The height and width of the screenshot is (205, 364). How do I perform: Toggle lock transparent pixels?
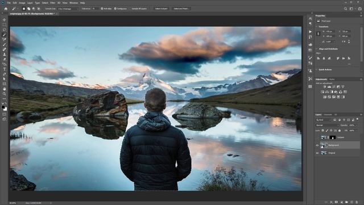[322, 130]
